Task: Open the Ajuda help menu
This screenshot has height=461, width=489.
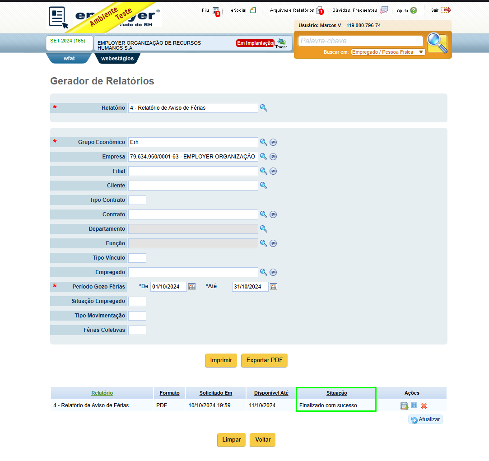Action: 407,10
